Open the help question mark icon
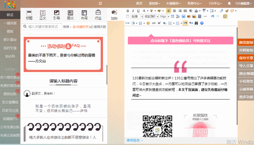Image resolution: width=254 pixels, height=145 pixels. (x=202, y=23)
